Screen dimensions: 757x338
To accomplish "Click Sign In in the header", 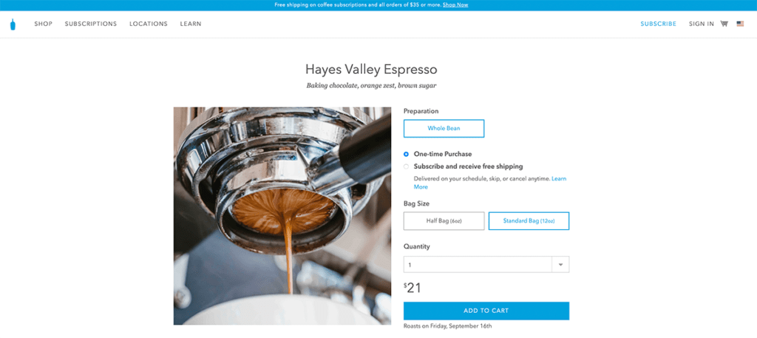I will point(701,24).
